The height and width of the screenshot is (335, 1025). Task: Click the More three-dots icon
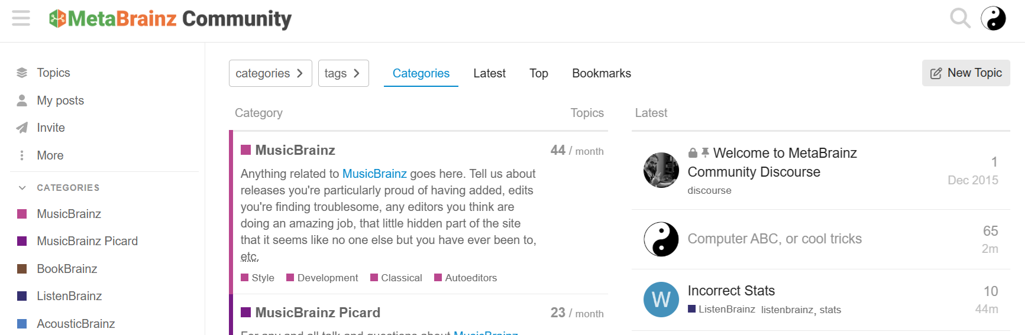[x=22, y=155]
